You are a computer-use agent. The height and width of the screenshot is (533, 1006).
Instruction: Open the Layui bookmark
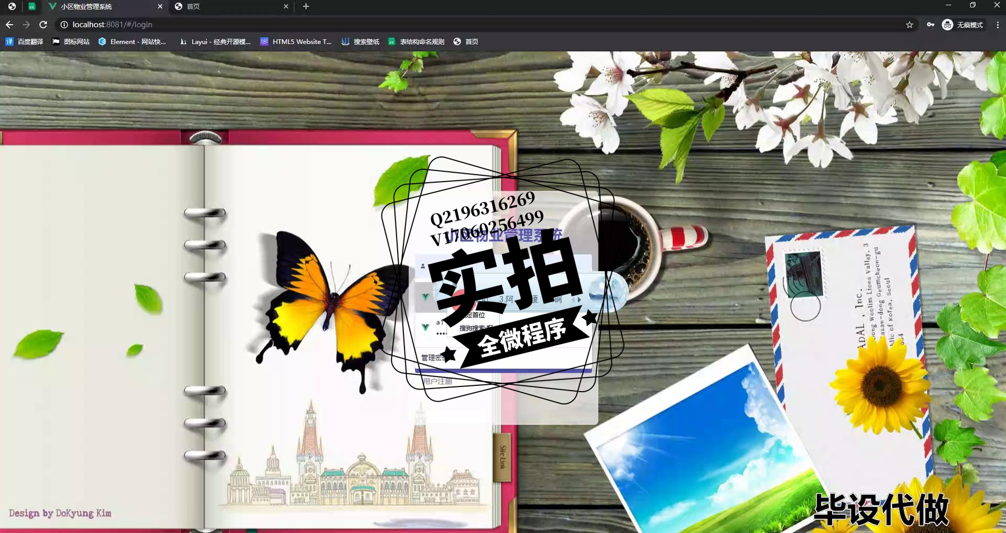215,41
